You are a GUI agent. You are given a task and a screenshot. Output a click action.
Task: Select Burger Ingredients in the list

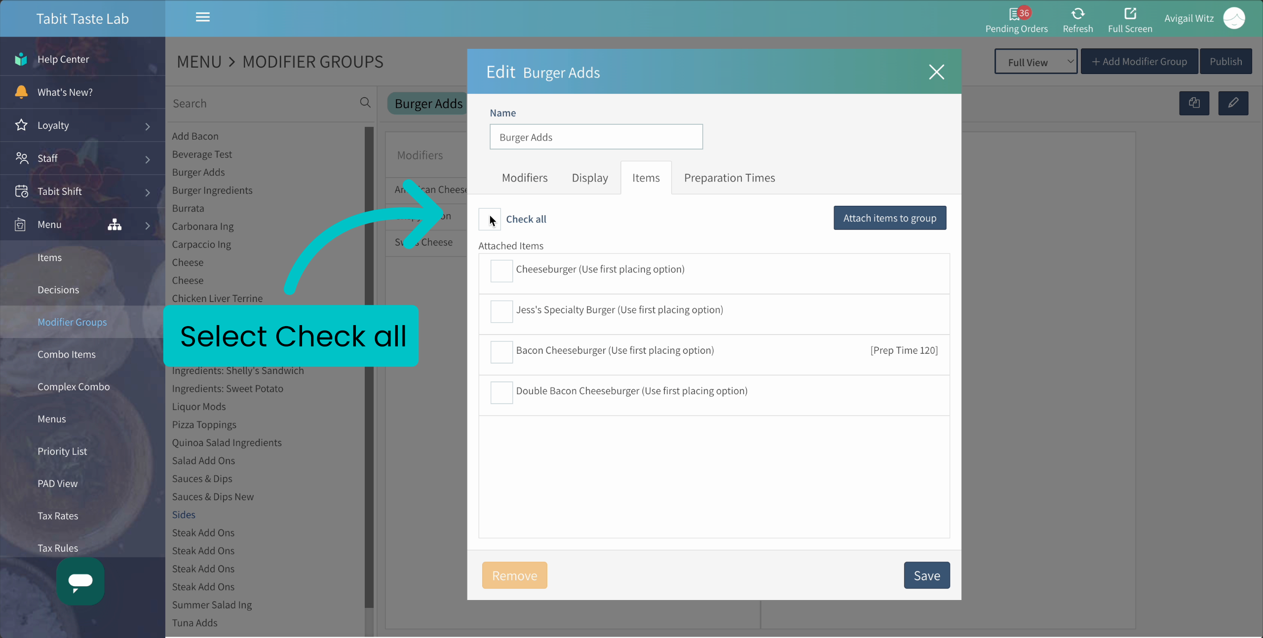(x=212, y=190)
